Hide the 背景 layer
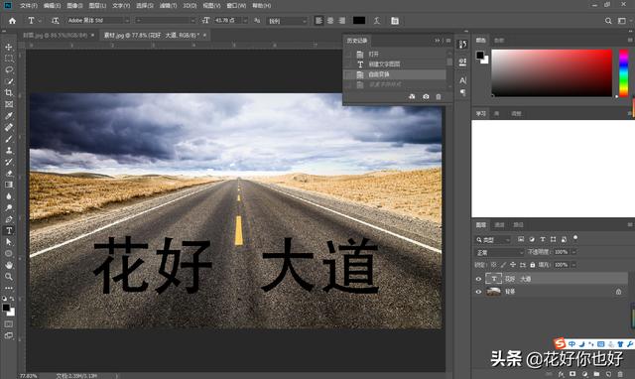This screenshot has height=379, width=635. point(478,292)
